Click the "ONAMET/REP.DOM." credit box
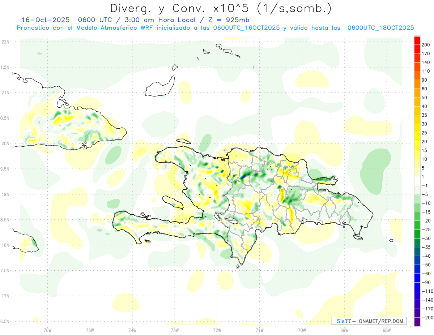 (x=369, y=321)
